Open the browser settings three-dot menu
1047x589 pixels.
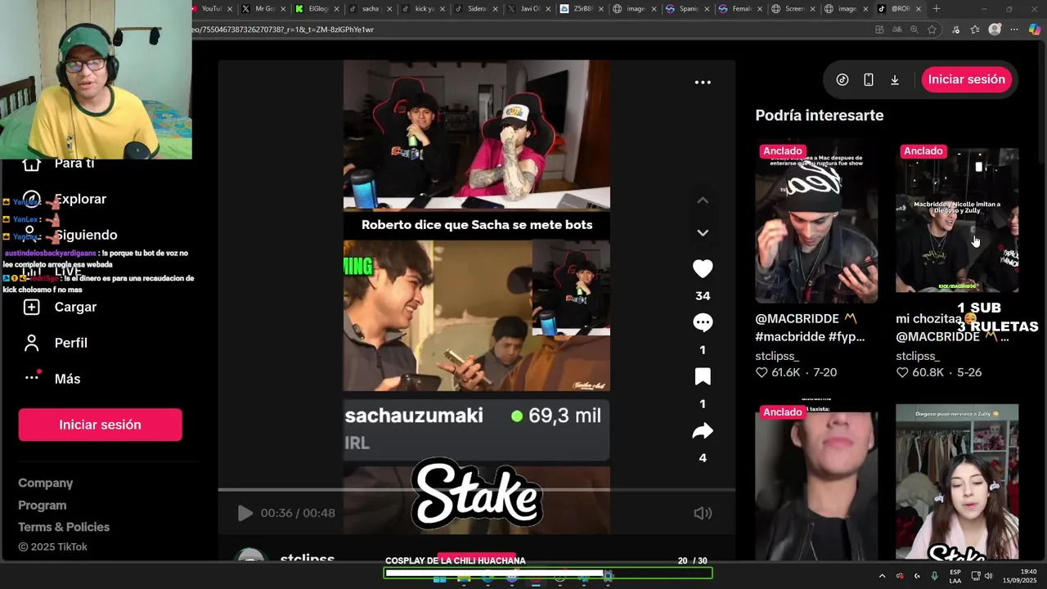[x=1014, y=29]
